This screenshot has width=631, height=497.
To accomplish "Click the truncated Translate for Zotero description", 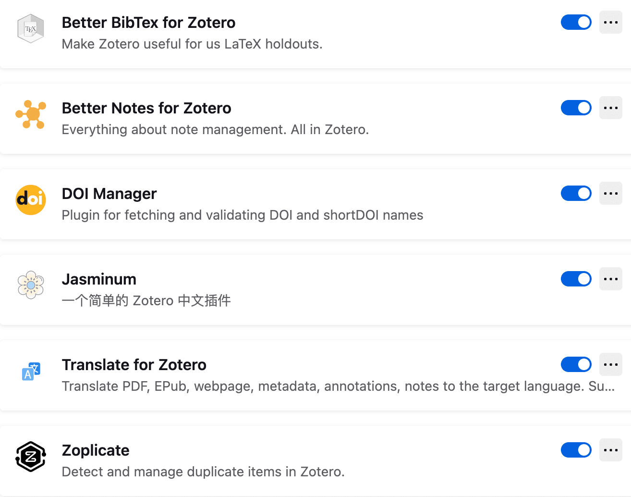I will point(338,386).
